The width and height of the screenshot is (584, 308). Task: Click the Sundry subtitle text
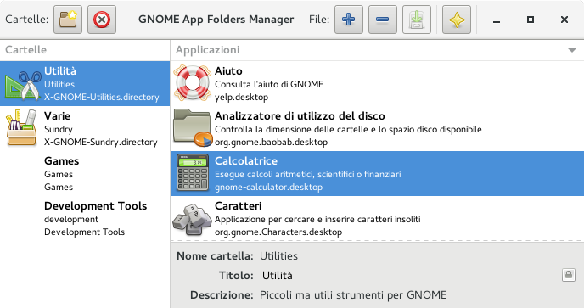[58, 129]
